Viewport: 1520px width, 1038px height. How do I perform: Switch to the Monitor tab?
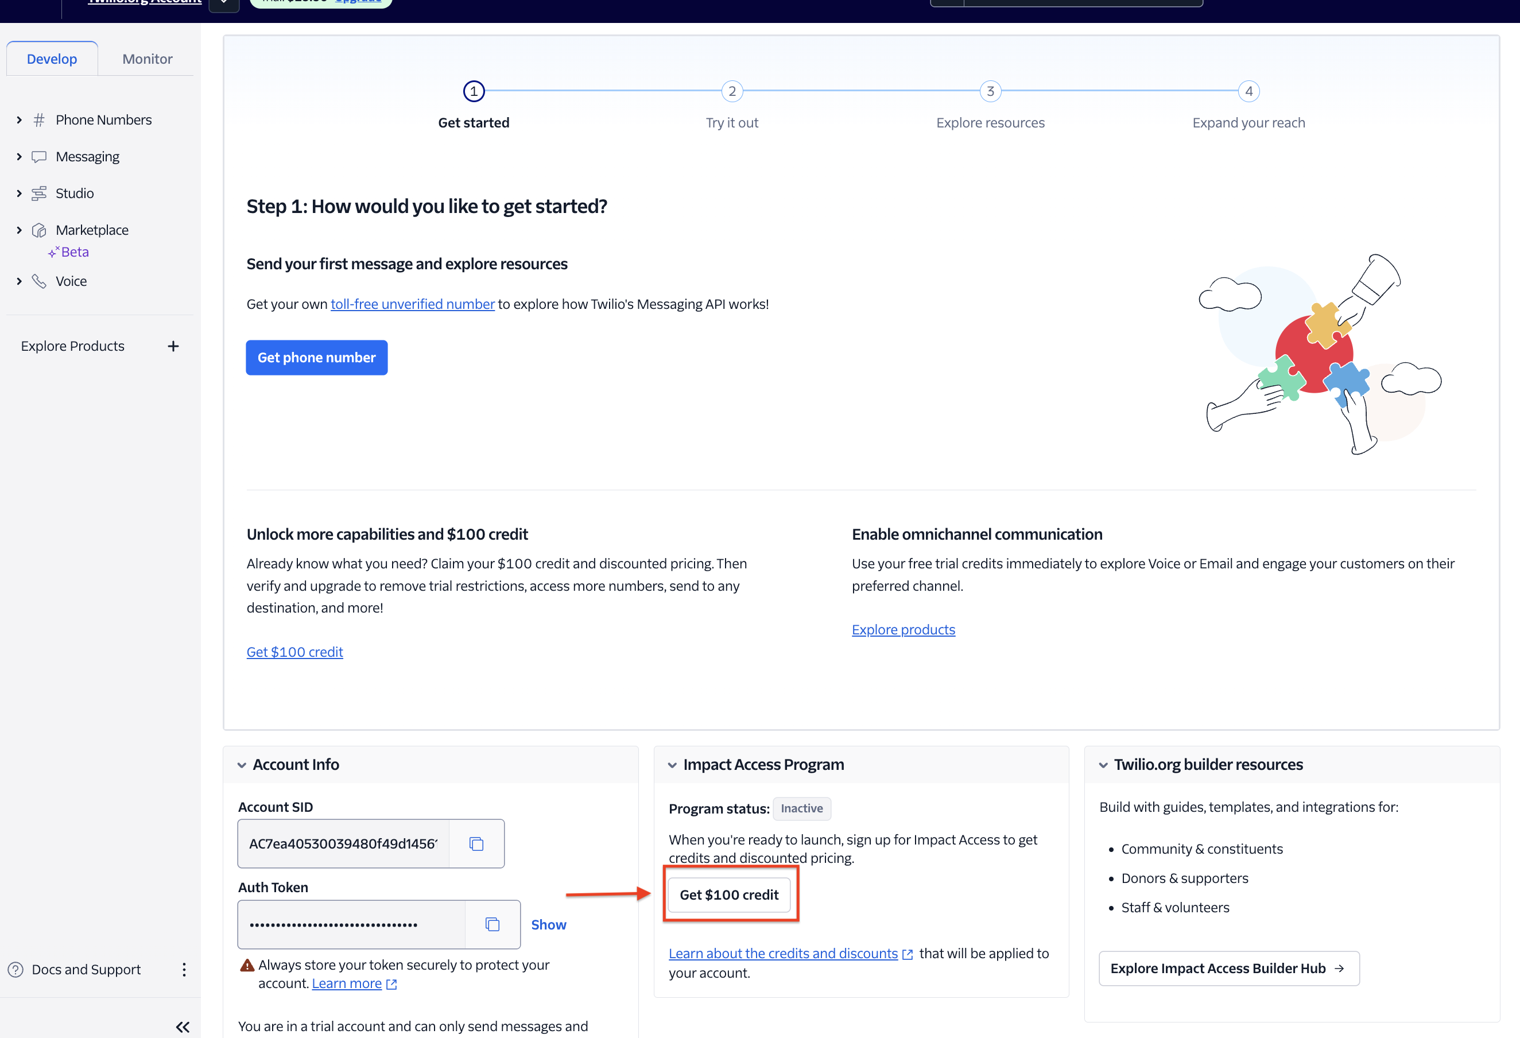pos(147,59)
